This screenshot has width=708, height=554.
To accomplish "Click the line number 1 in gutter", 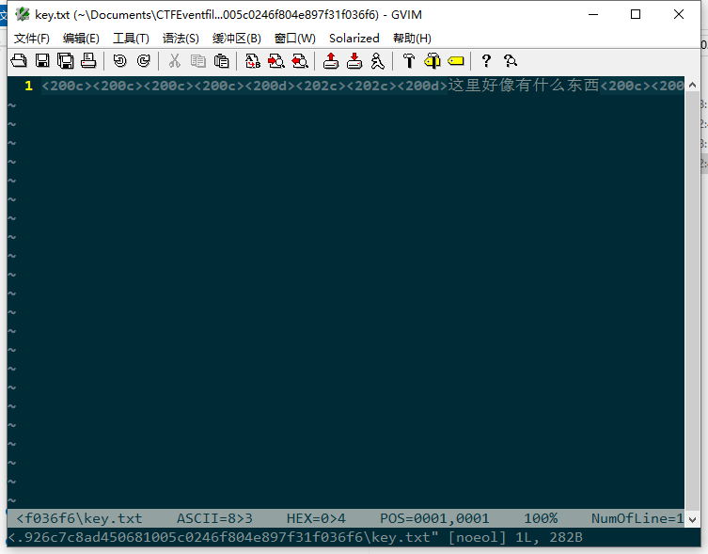I will tap(28, 86).
